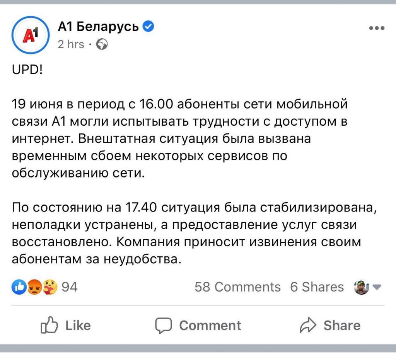Click the 2 hrs timestamp link
The height and width of the screenshot is (353, 396).
click(70, 44)
